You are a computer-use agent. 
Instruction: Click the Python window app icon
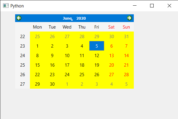click(6, 6)
